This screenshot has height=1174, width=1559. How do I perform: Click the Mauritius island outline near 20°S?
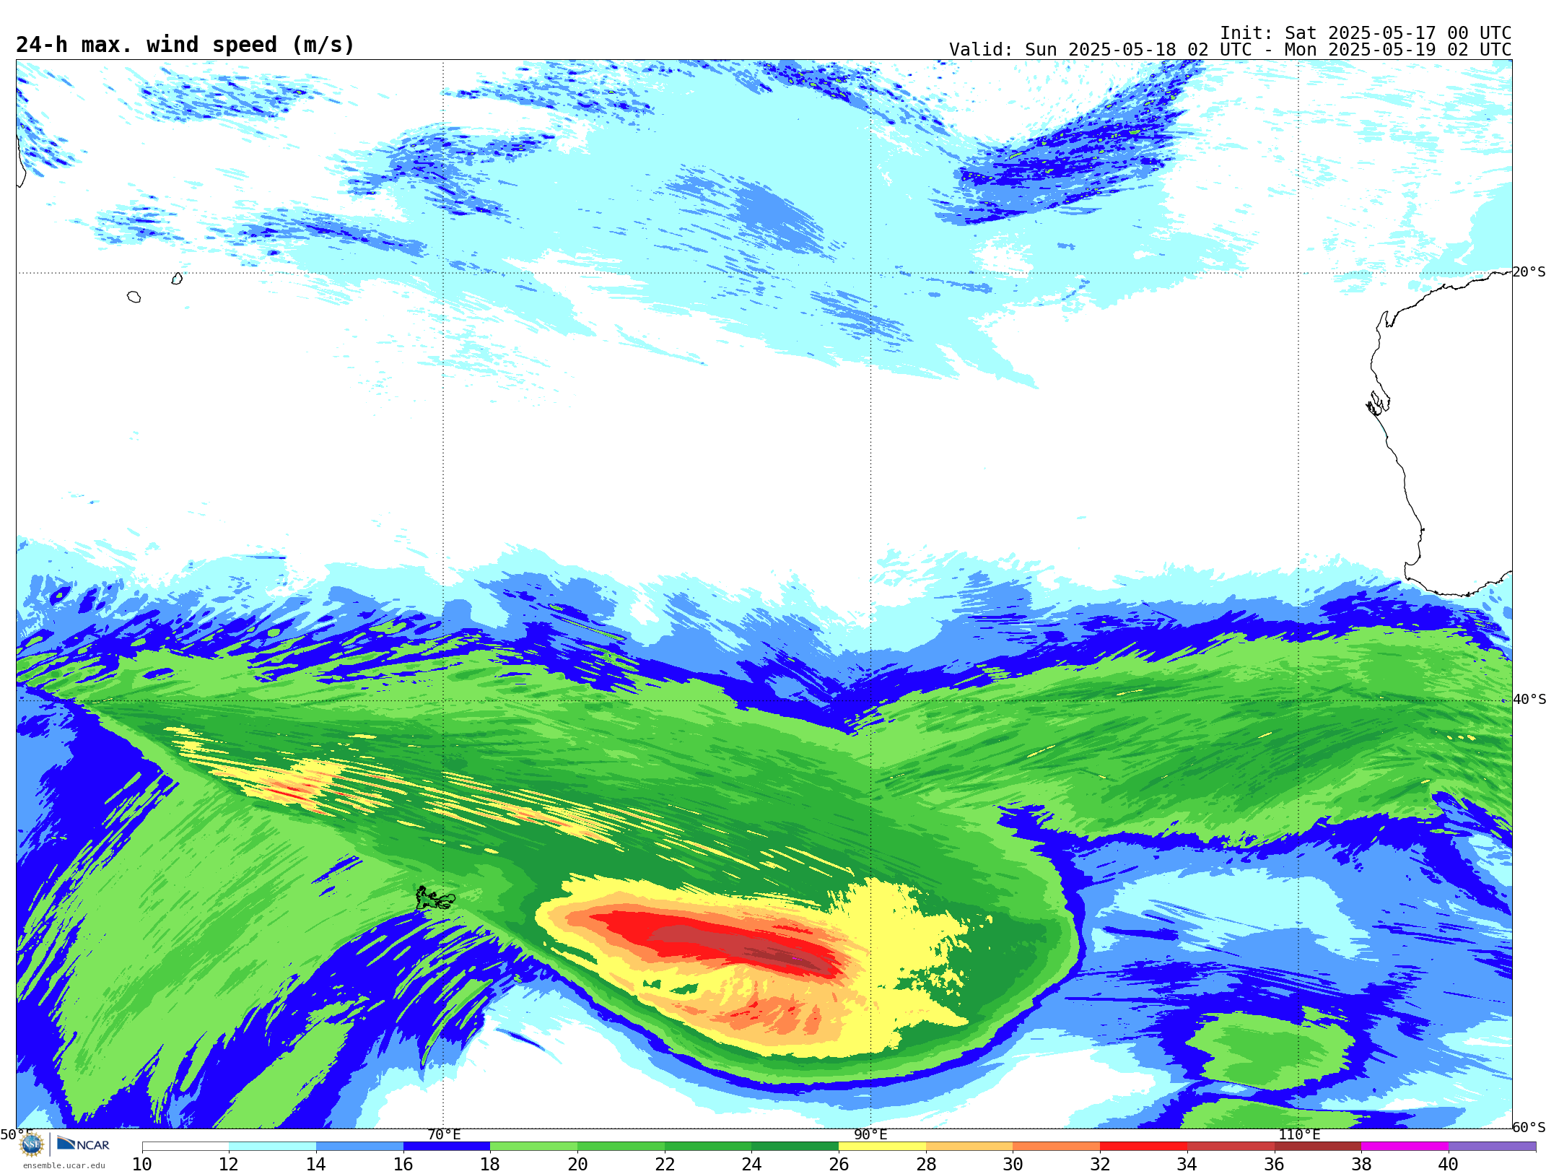point(177,279)
